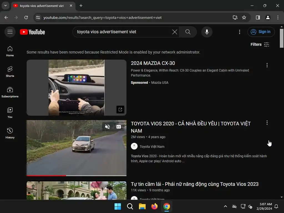This screenshot has height=213, width=284.
Task: Go back in the browser
Action: [x=6, y=17]
